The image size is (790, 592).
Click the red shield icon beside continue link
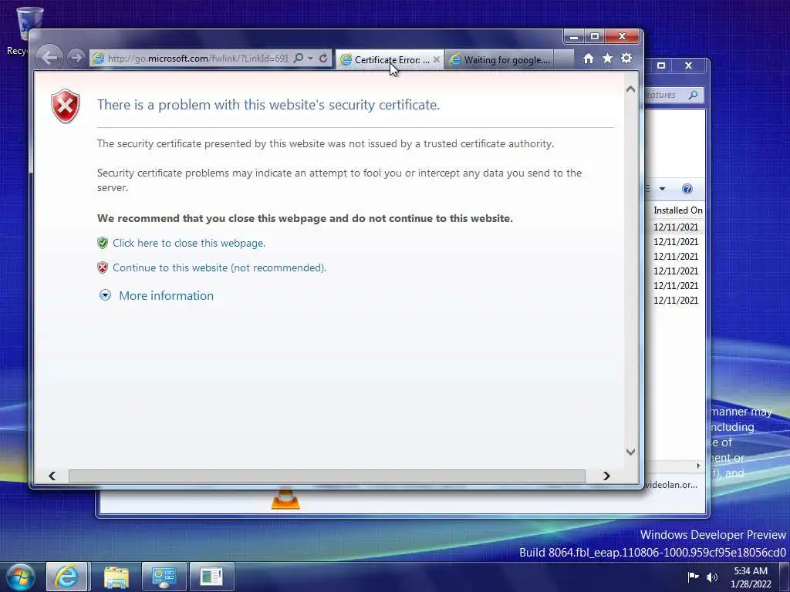pos(103,267)
